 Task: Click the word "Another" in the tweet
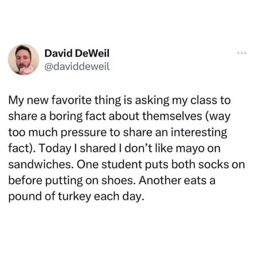point(160,180)
